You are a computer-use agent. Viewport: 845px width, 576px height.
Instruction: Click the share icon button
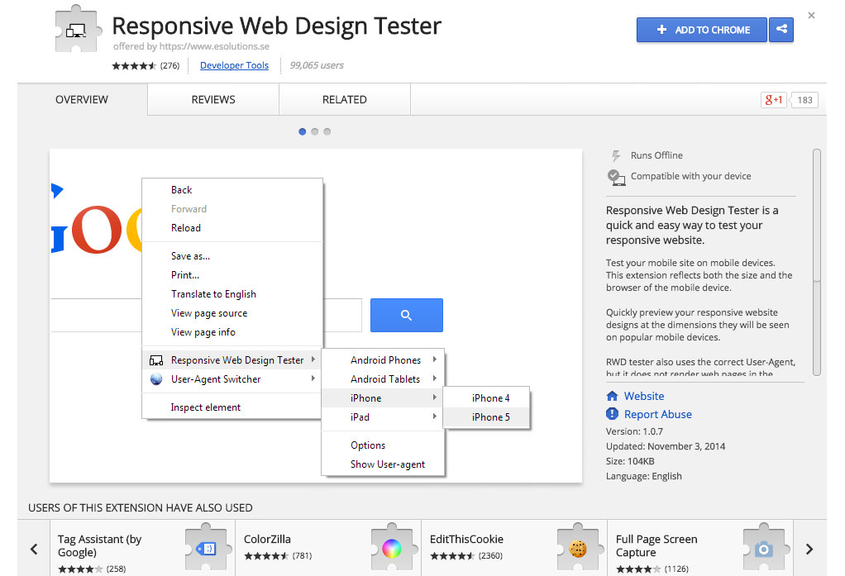click(781, 30)
